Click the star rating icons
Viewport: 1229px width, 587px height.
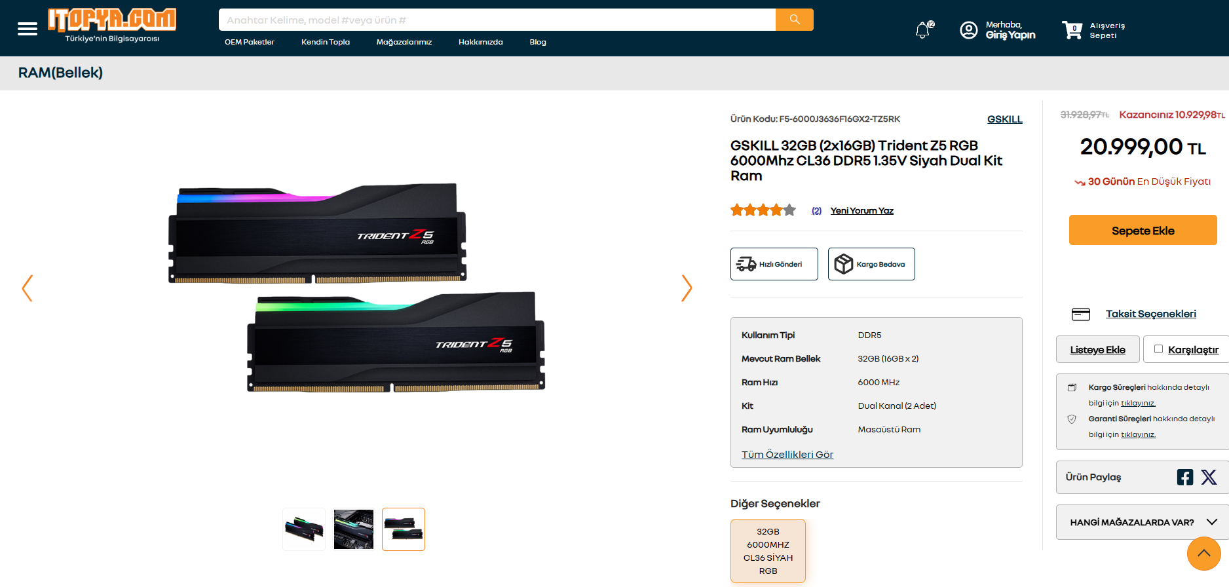[763, 210]
